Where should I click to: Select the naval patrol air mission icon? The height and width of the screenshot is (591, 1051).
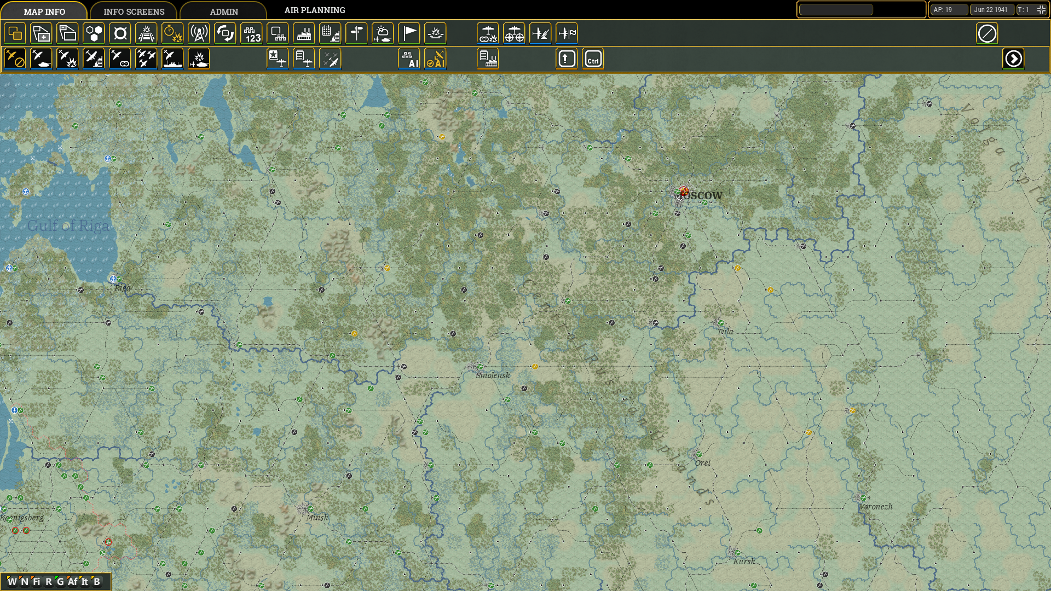(x=172, y=59)
